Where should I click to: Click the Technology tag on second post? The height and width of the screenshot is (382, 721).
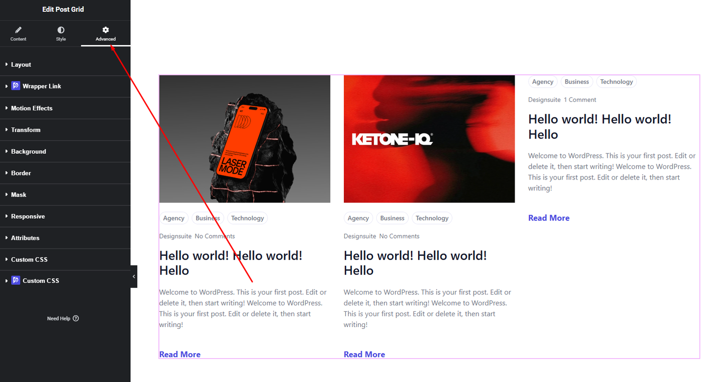pyautogui.click(x=432, y=218)
